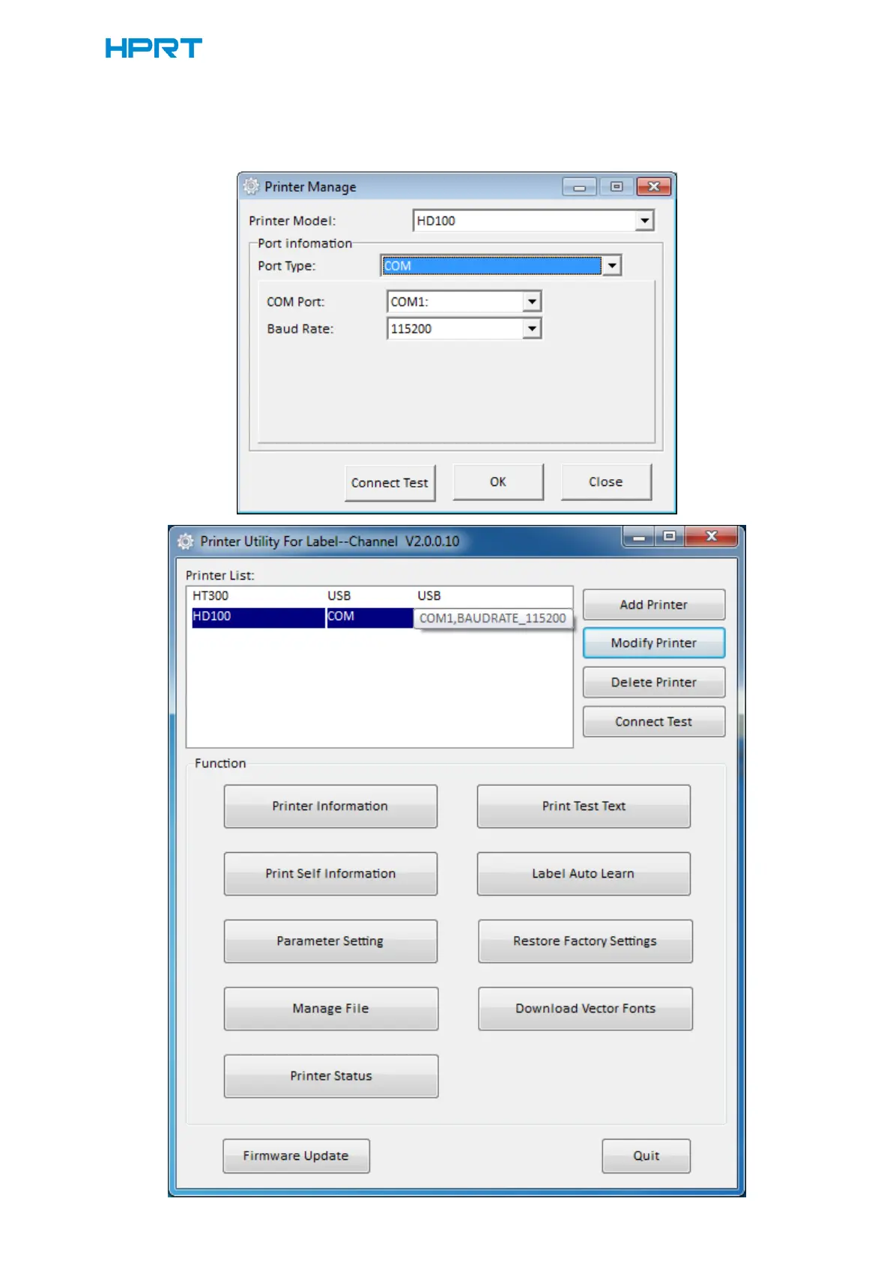The width and height of the screenshot is (893, 1261).
Task: Open the COM Port dropdown showing COM1:
Action: [x=464, y=301]
